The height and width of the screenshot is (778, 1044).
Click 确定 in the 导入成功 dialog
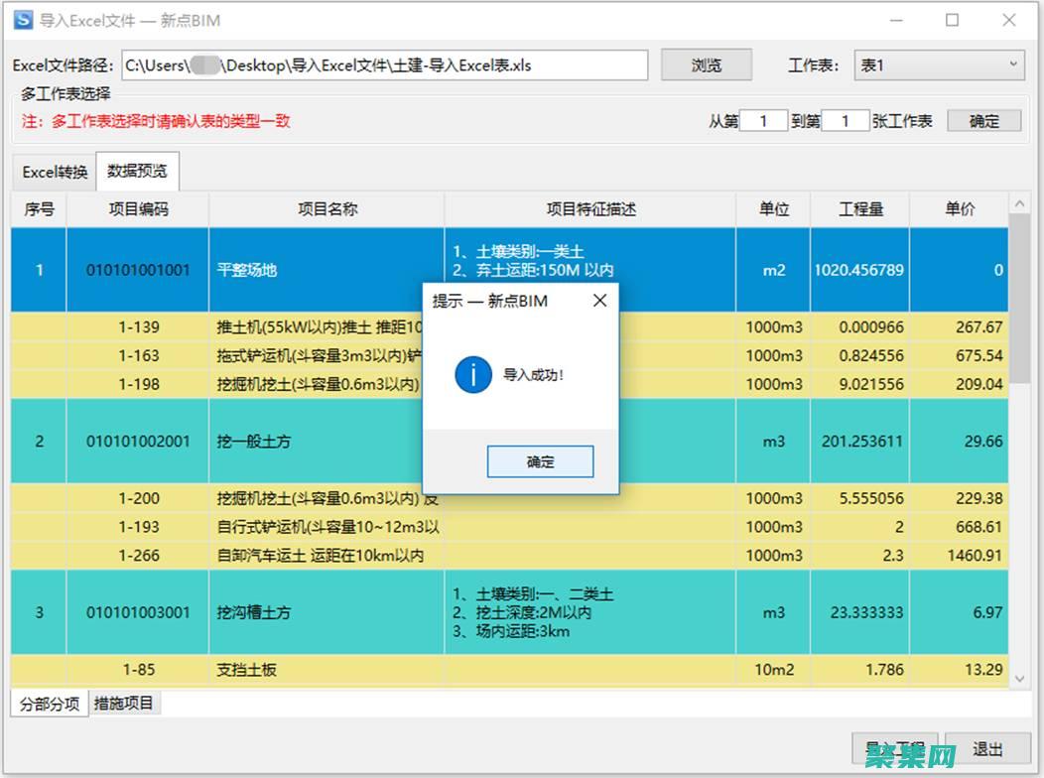[540, 460]
